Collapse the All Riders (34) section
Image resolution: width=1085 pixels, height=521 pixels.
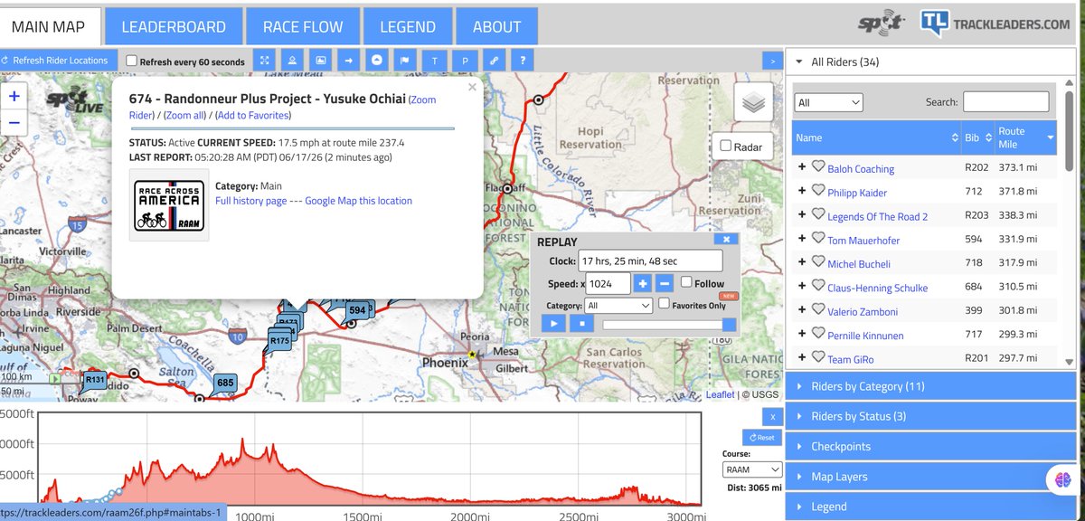(x=930, y=62)
